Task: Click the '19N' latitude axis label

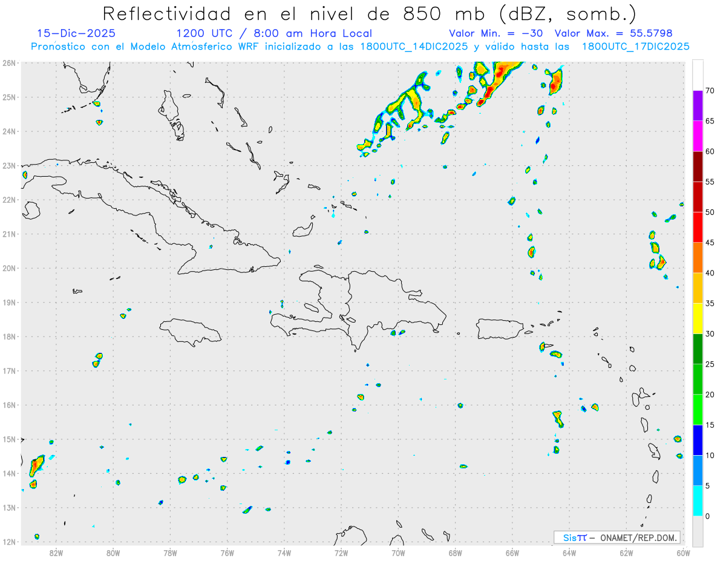Action: [9, 302]
